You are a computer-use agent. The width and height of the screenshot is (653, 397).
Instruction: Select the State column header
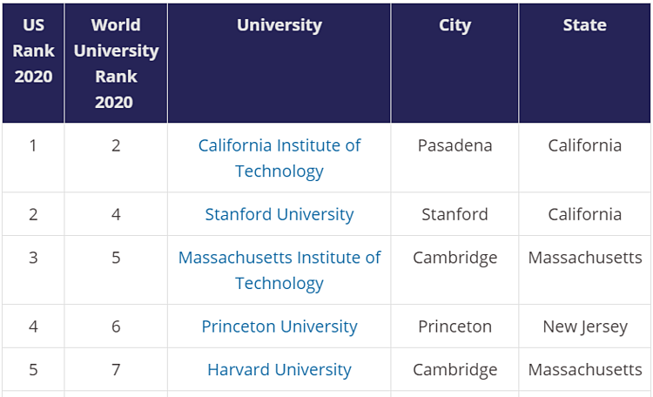(x=584, y=25)
